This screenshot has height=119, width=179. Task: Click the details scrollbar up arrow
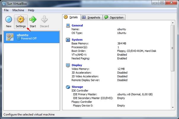[x=173, y=23]
